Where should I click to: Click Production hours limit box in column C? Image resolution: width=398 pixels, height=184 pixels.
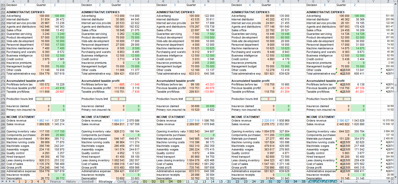pos(43,99)
